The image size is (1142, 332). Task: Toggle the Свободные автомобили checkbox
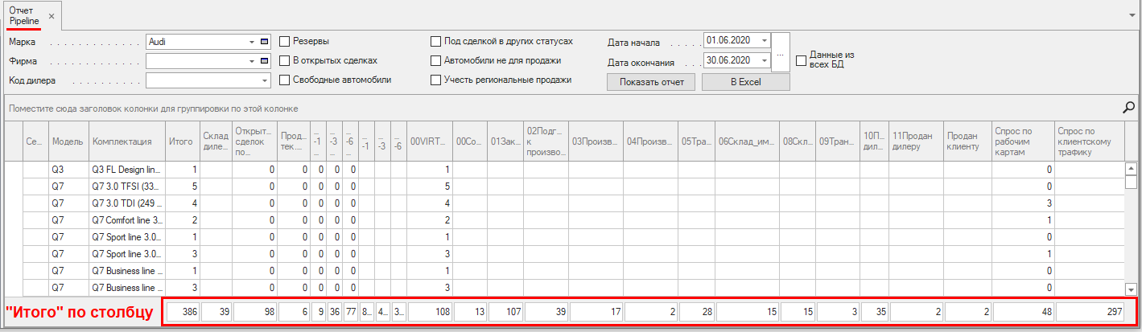click(284, 80)
